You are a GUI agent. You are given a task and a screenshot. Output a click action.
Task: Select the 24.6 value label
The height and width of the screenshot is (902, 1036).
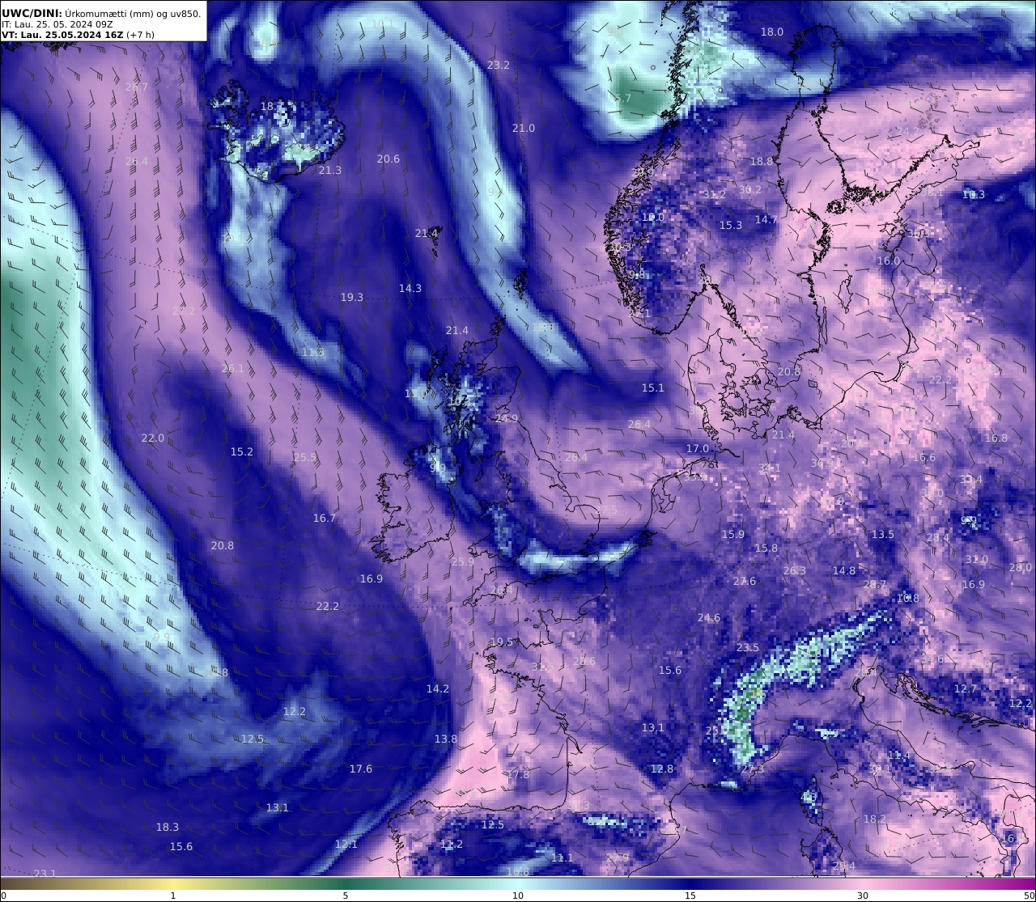pos(709,617)
